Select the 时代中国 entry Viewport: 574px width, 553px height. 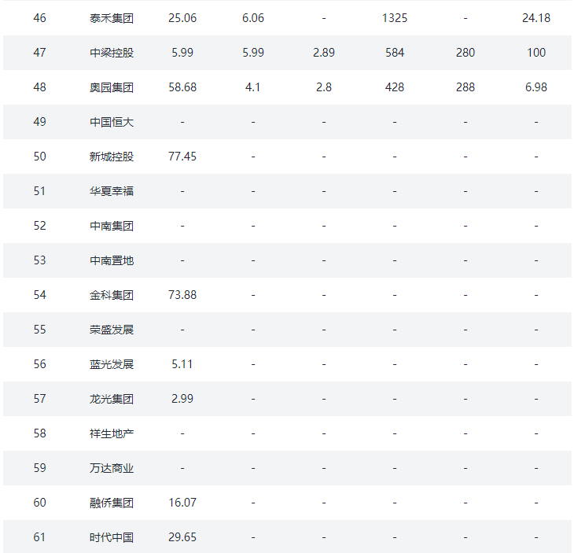click(112, 537)
